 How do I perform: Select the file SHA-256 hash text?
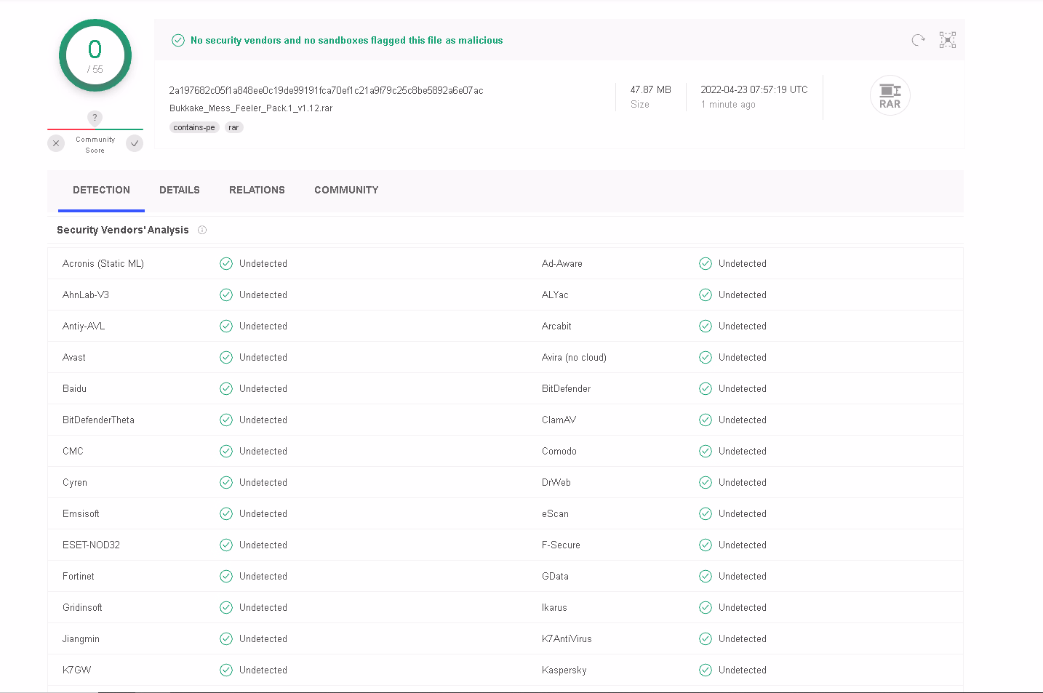pyautogui.click(x=326, y=90)
